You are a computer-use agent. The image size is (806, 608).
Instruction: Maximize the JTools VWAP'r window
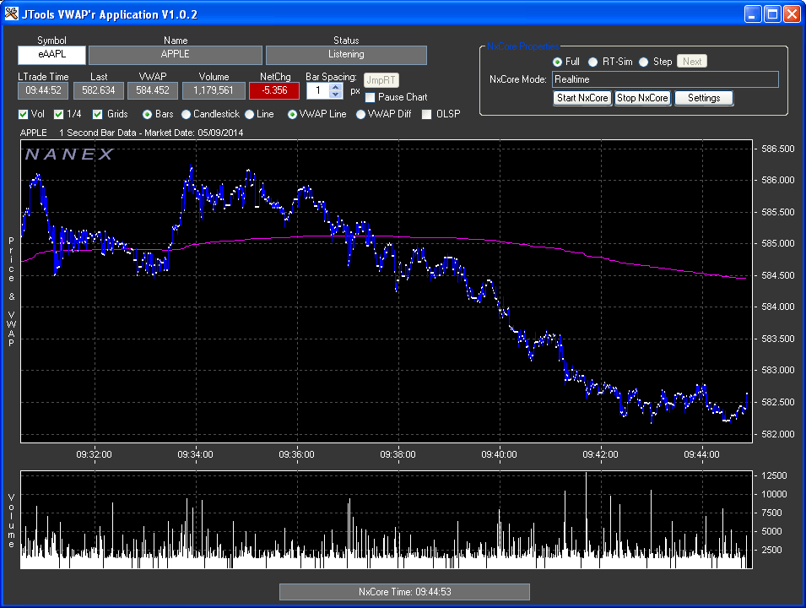(772, 14)
